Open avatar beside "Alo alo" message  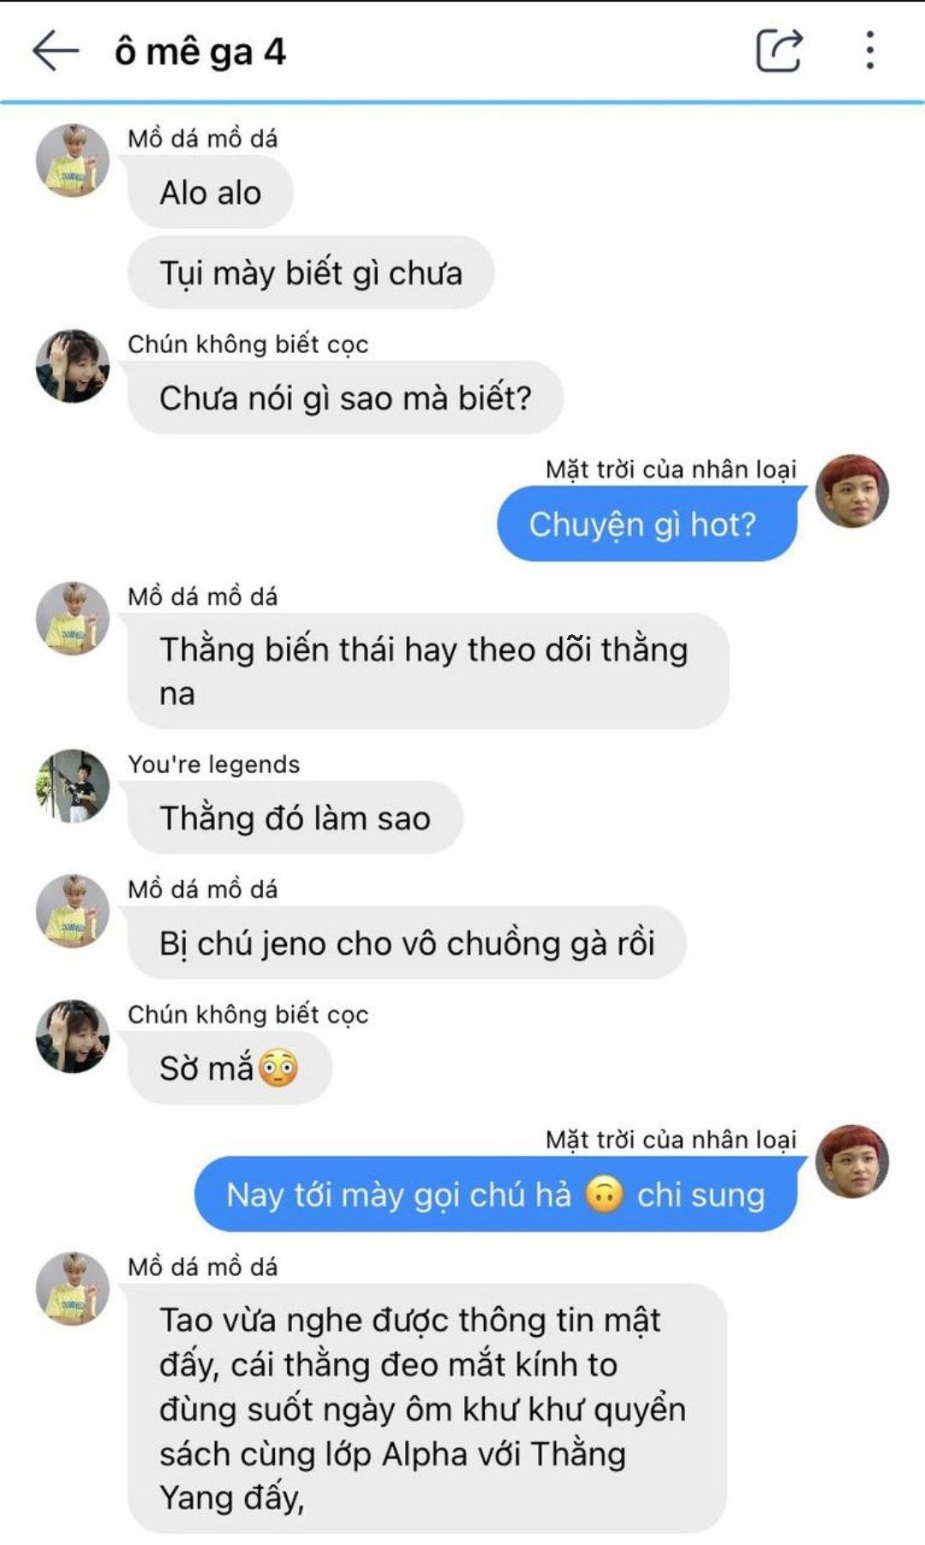[x=73, y=160]
